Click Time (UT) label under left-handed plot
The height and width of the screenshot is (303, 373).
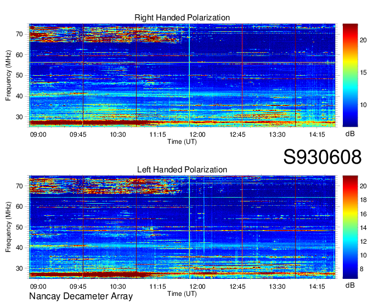[182, 294]
